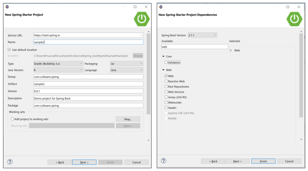Click Next in Dependencies dialog
Viewport: 308px width, 171px height.
pos(237,161)
